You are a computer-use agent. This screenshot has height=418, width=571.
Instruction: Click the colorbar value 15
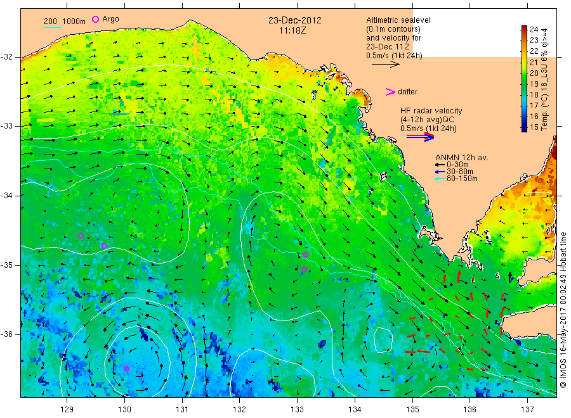tap(534, 127)
